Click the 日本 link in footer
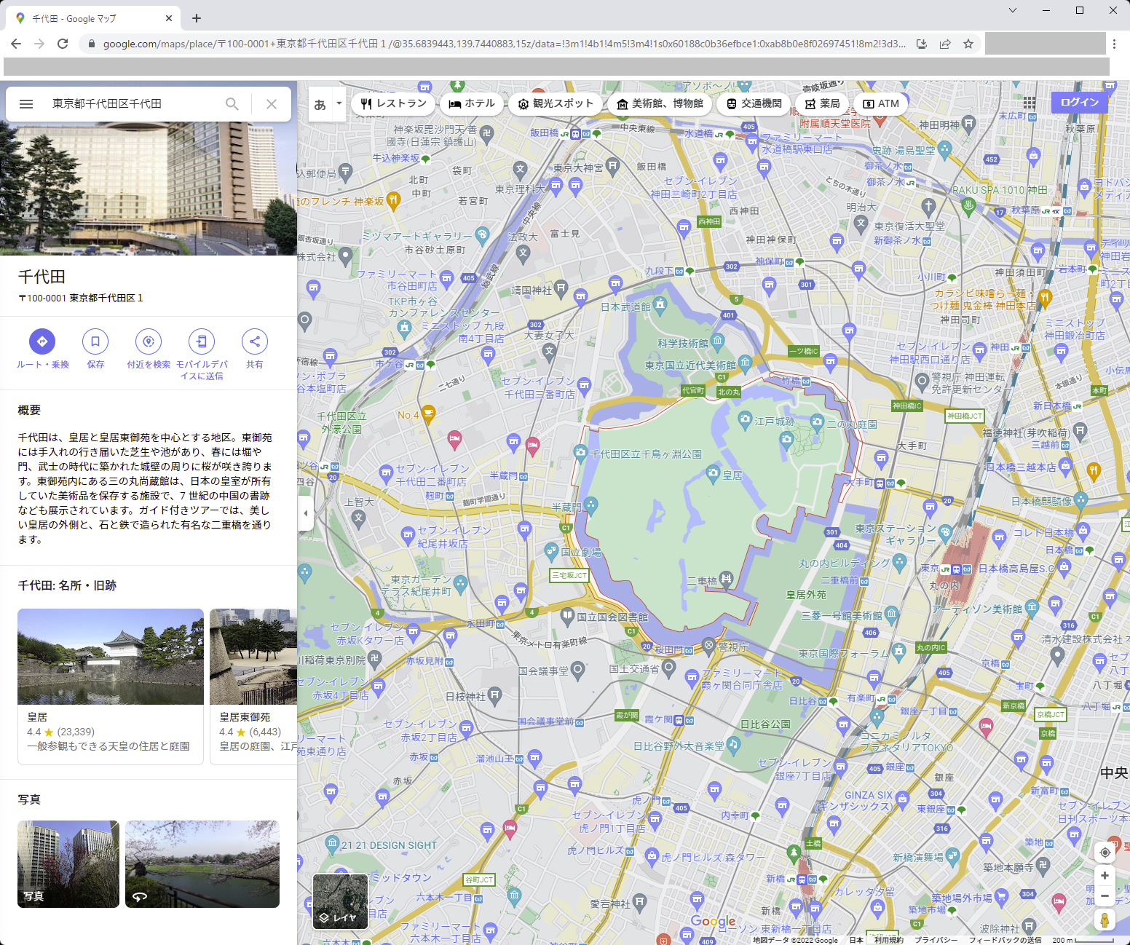This screenshot has width=1130, height=945. 856,940
